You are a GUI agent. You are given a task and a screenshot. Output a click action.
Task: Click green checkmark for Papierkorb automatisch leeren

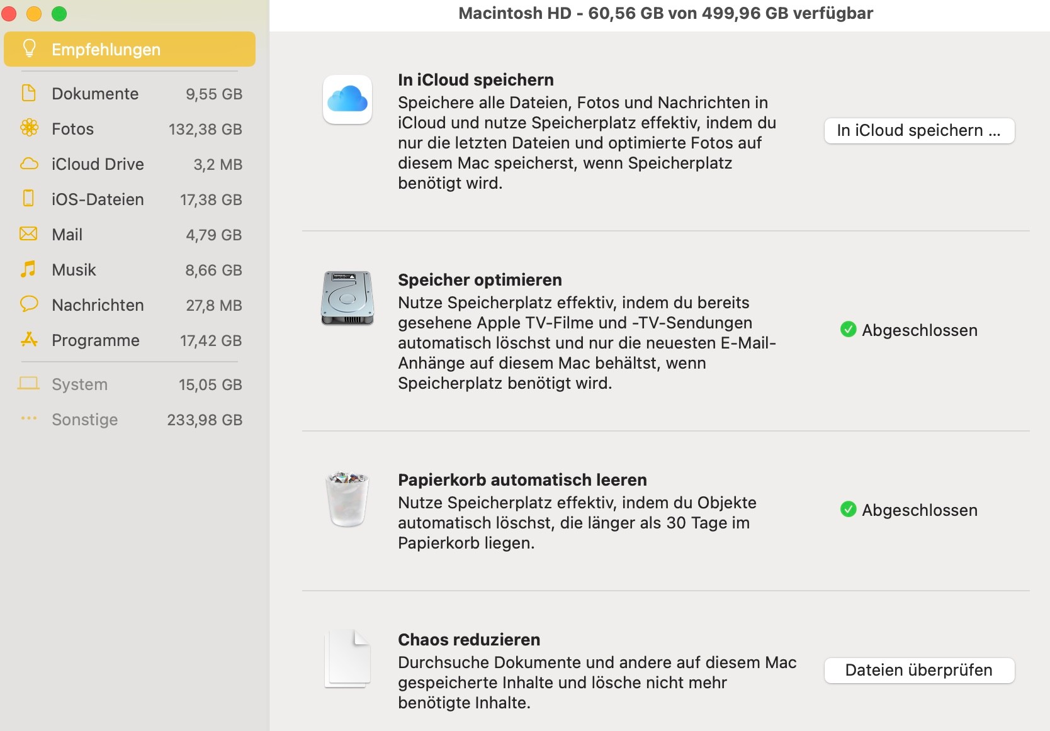point(848,510)
